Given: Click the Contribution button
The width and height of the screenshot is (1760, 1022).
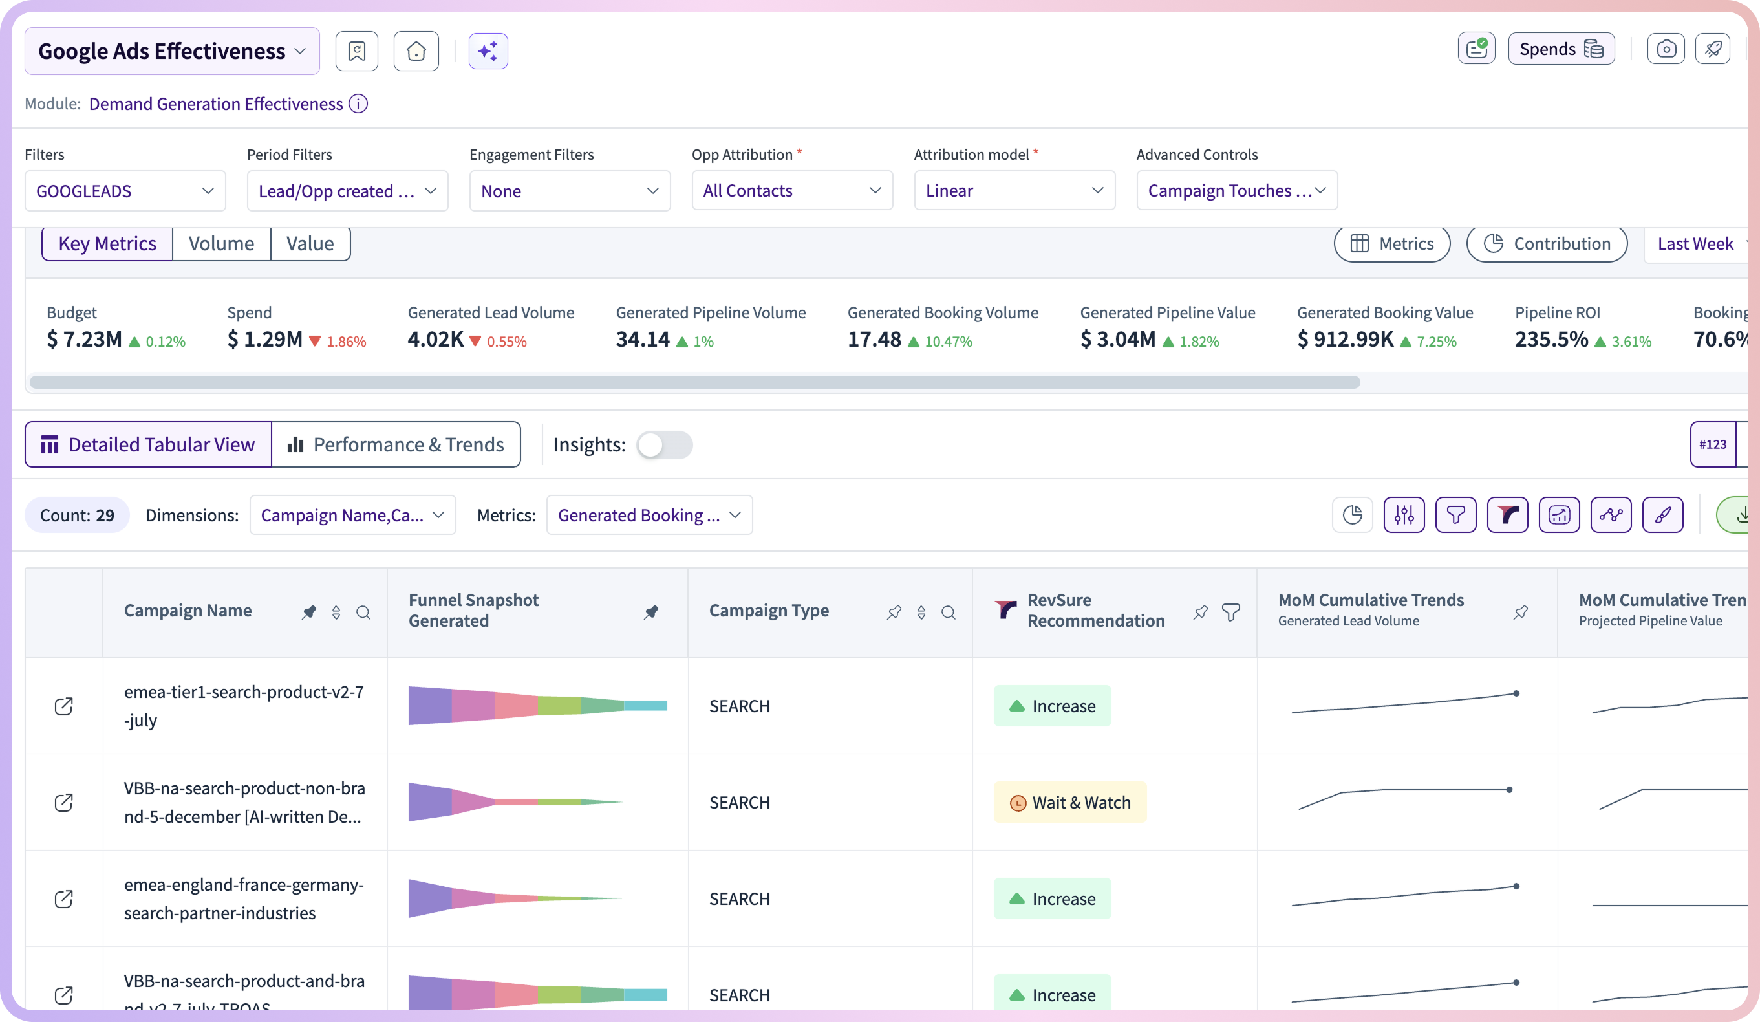Looking at the screenshot, I should point(1547,243).
